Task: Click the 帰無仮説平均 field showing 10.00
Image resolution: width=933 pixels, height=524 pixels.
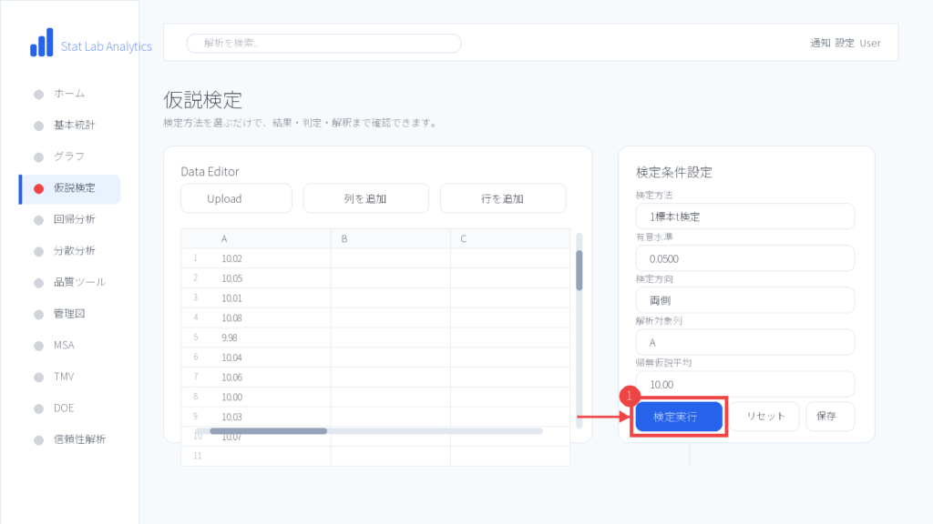Action: click(x=745, y=385)
